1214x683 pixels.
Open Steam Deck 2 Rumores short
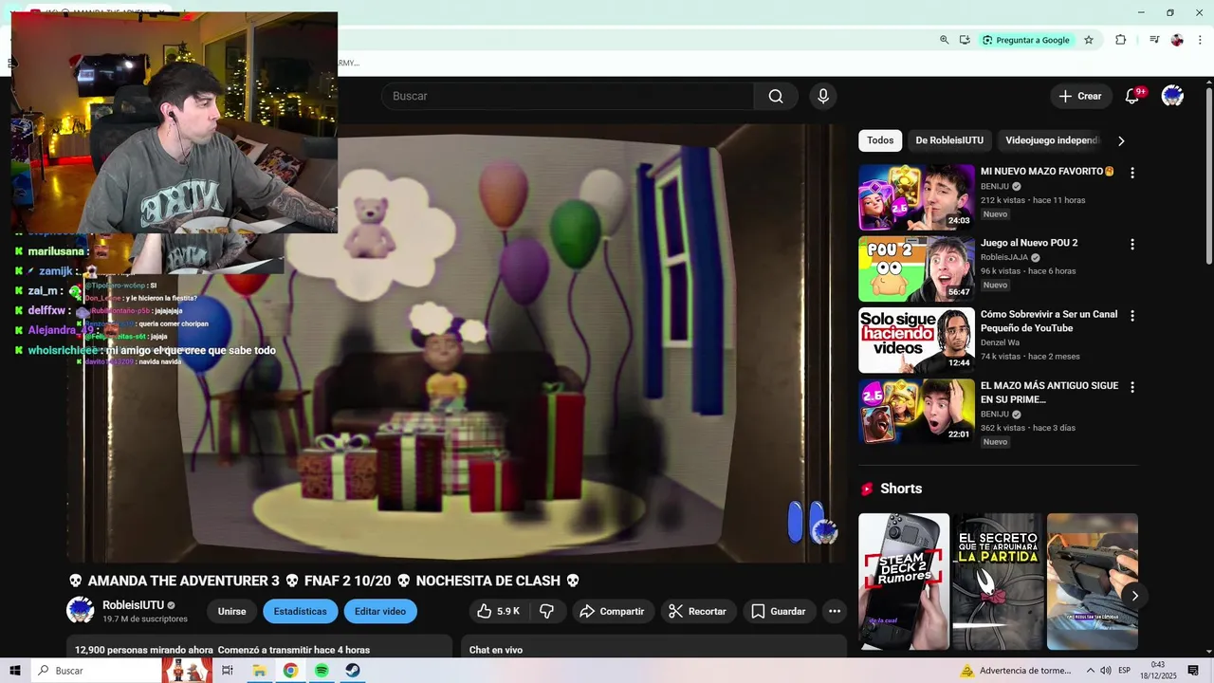[904, 581]
